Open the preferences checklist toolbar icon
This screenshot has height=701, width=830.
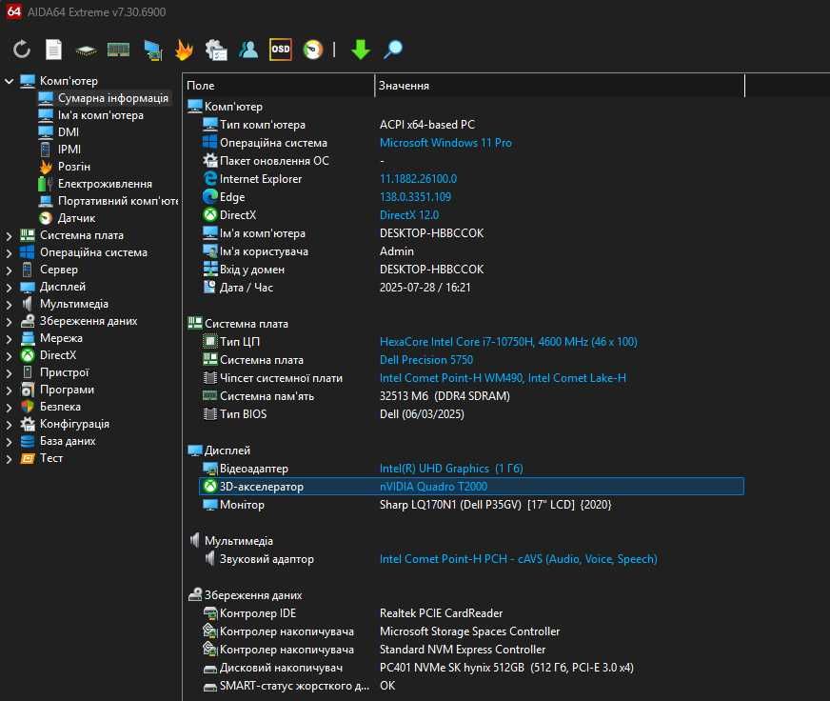tap(216, 50)
